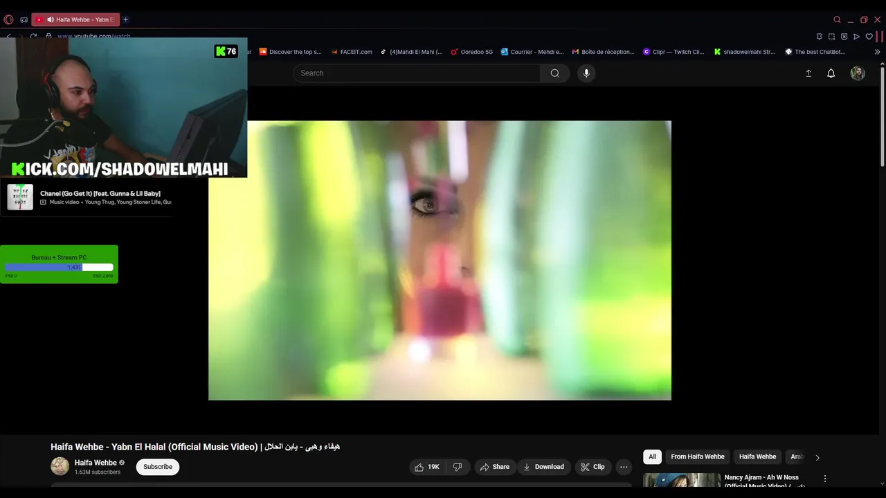This screenshot has height=498, width=886.
Task: Click the Download button
Action: (x=543, y=467)
